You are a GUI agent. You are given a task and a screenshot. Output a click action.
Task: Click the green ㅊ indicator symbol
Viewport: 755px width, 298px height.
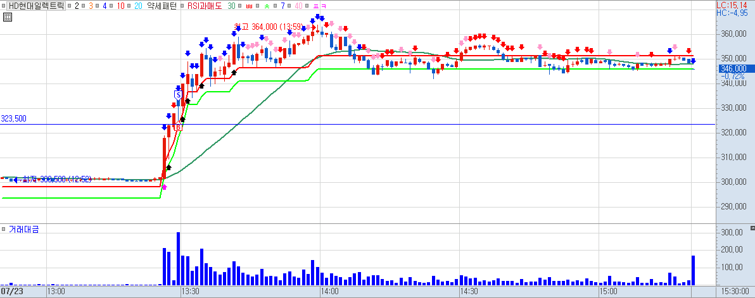266,6
